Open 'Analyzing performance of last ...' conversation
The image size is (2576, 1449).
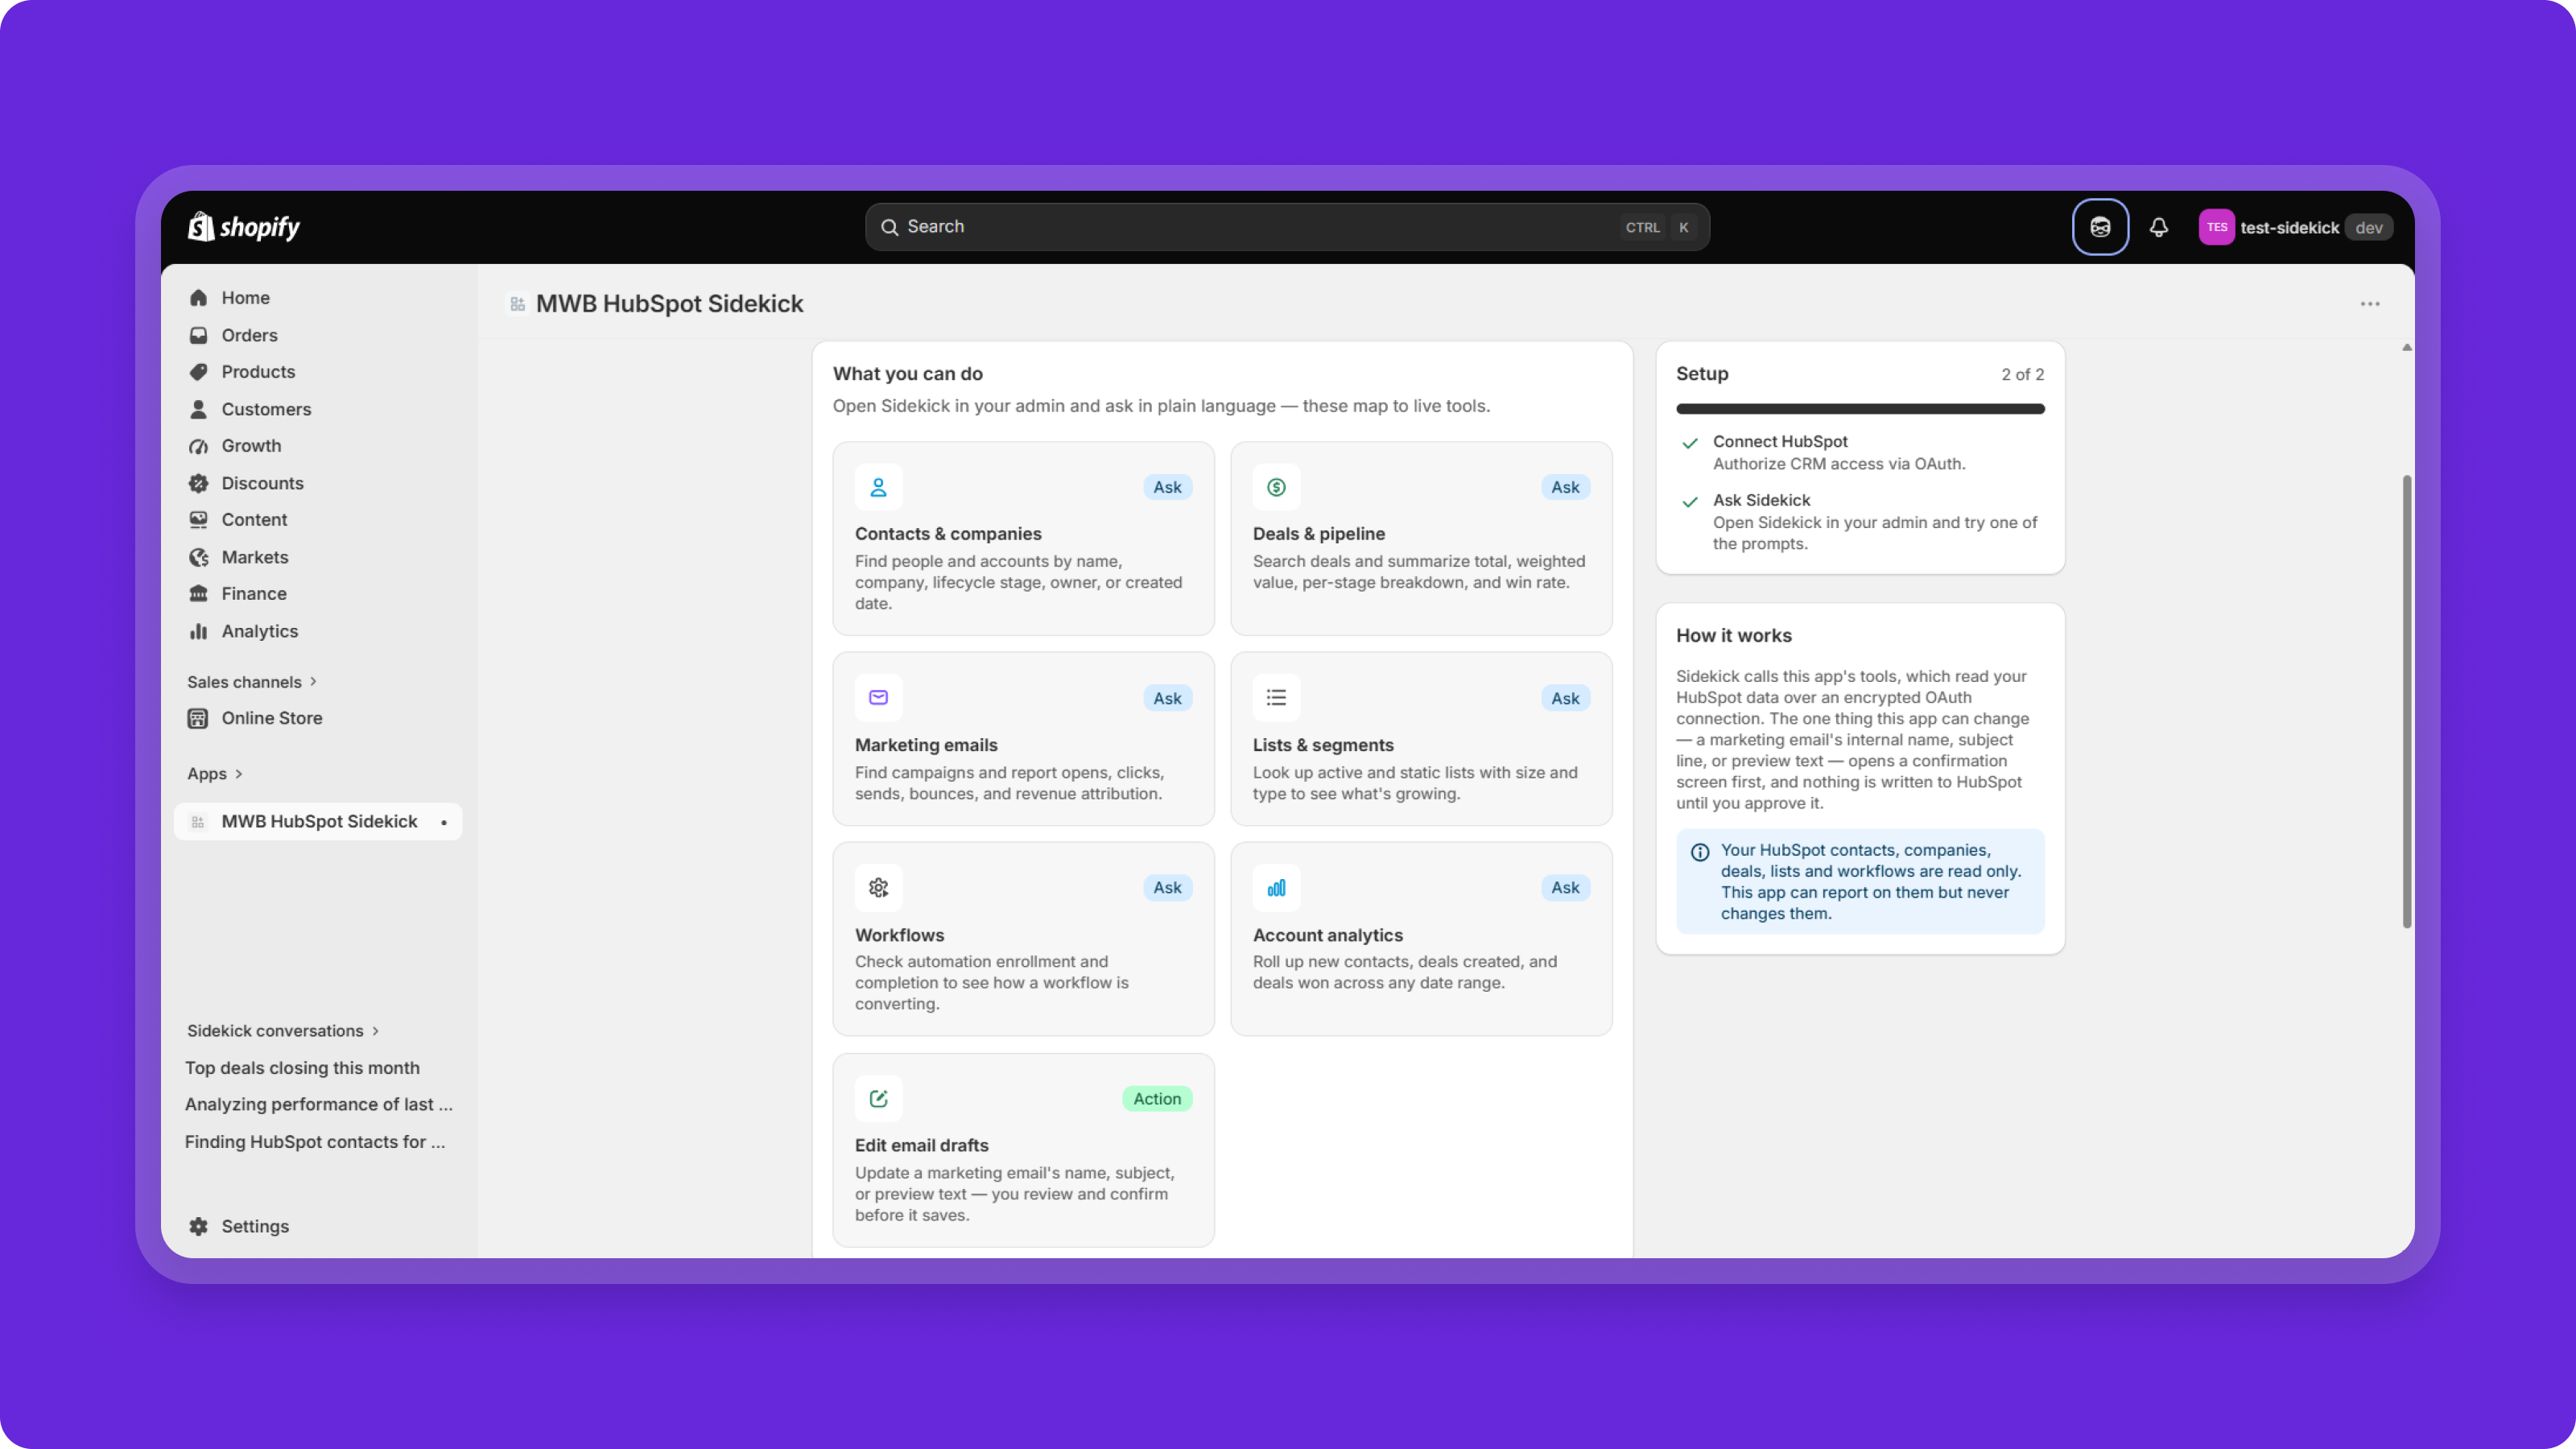point(318,1104)
